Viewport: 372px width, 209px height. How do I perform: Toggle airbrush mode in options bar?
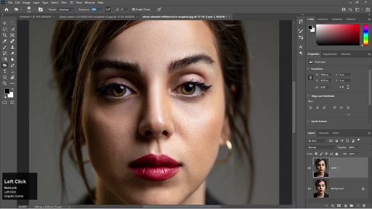pyautogui.click(x=108, y=9)
